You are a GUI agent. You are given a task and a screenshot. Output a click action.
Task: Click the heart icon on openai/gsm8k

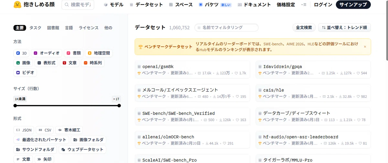[x=236, y=73]
